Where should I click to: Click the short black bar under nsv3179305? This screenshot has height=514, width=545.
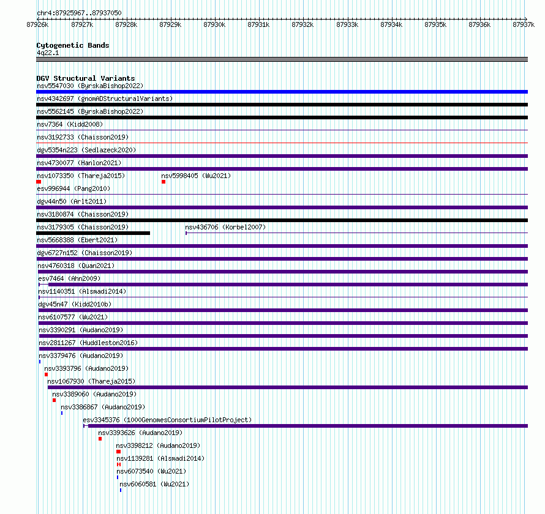(93, 233)
